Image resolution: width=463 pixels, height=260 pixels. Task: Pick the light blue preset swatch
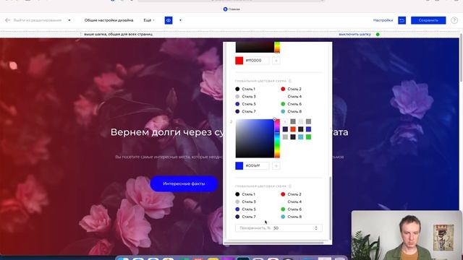click(x=301, y=136)
